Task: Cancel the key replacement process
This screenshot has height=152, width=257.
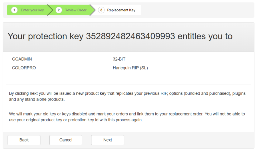Action: (66, 140)
